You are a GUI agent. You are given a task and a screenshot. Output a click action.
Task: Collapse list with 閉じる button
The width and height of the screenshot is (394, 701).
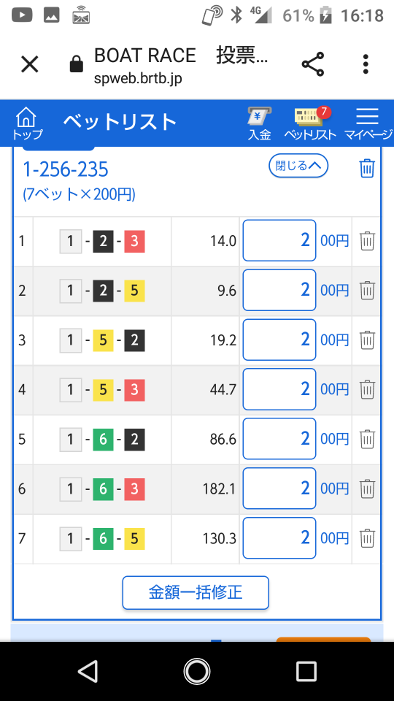click(298, 166)
